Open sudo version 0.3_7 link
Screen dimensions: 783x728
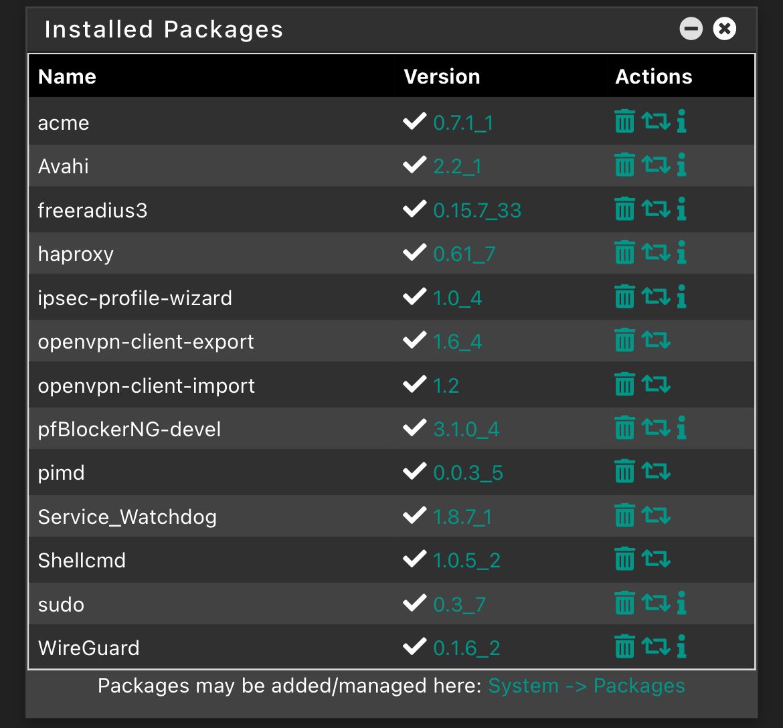pyautogui.click(x=459, y=605)
